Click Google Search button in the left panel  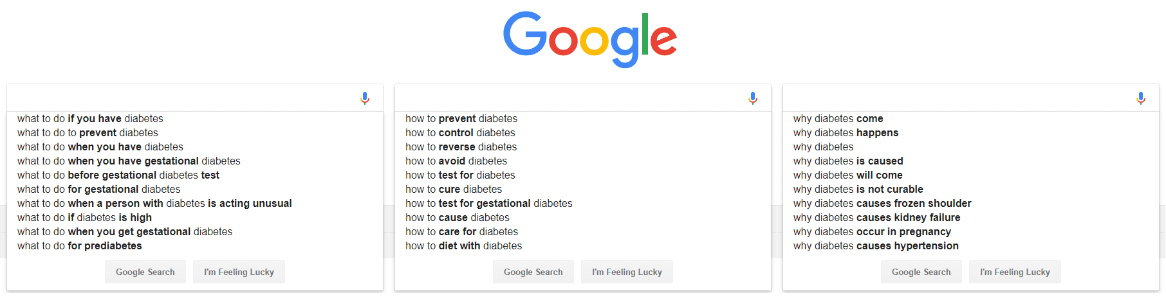pyautogui.click(x=145, y=272)
